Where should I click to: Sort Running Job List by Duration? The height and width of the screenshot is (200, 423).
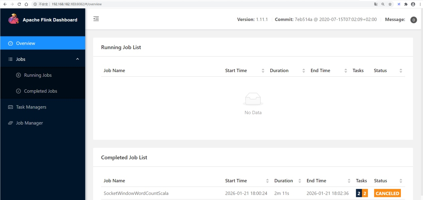pyautogui.click(x=304, y=71)
